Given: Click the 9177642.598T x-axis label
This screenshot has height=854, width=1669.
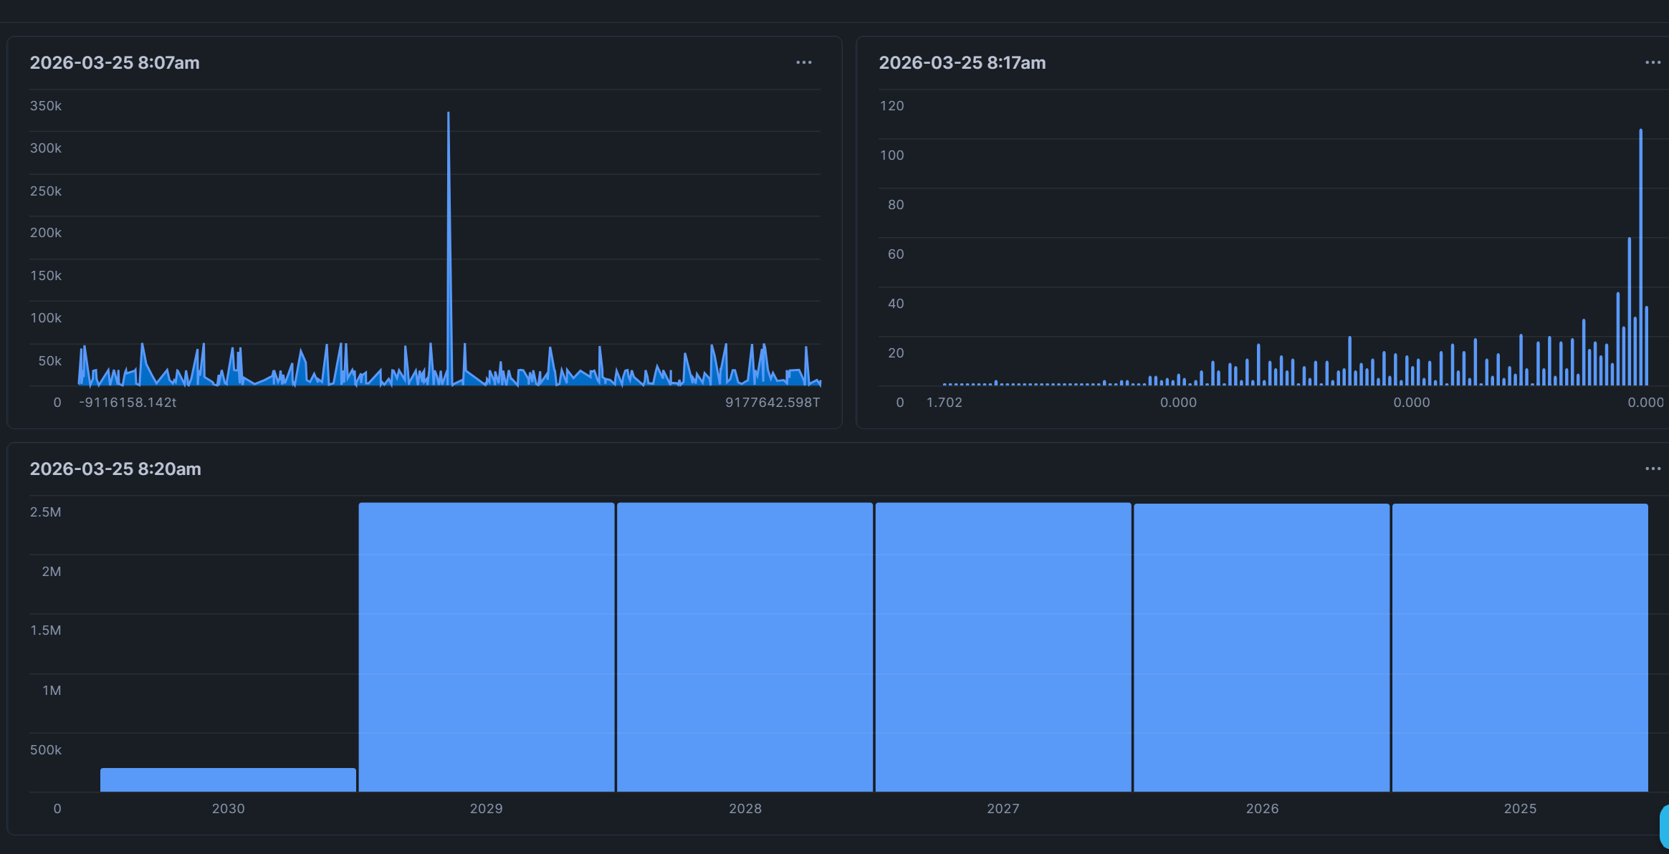Looking at the screenshot, I should pos(772,403).
